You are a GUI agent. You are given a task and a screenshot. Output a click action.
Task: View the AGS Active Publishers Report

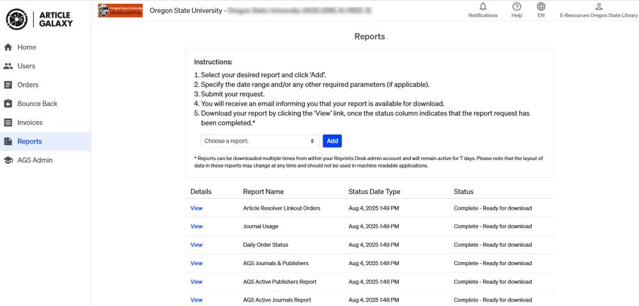[196, 282]
